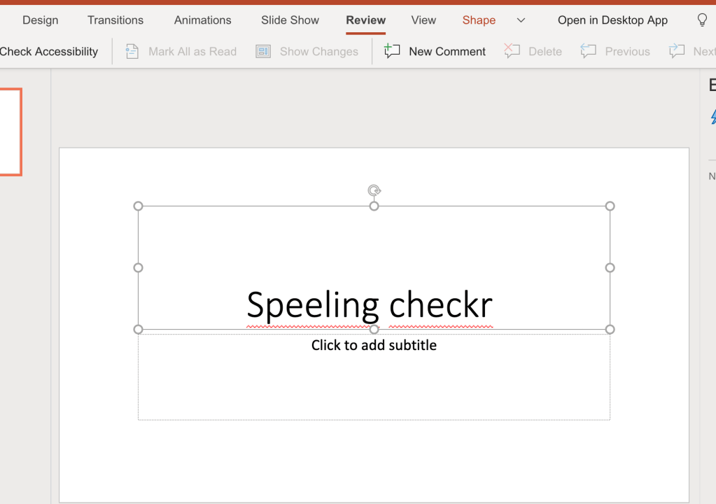Viewport: 716px width, 504px height.
Task: Click the Show Changes icon
Action: point(263,51)
